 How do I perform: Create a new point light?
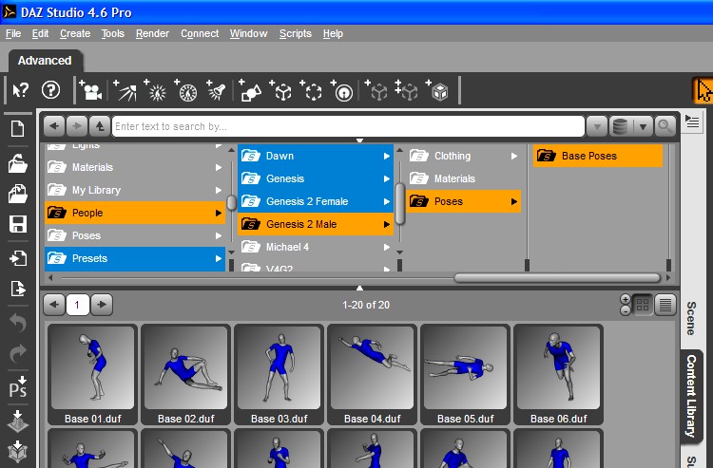tap(156, 90)
